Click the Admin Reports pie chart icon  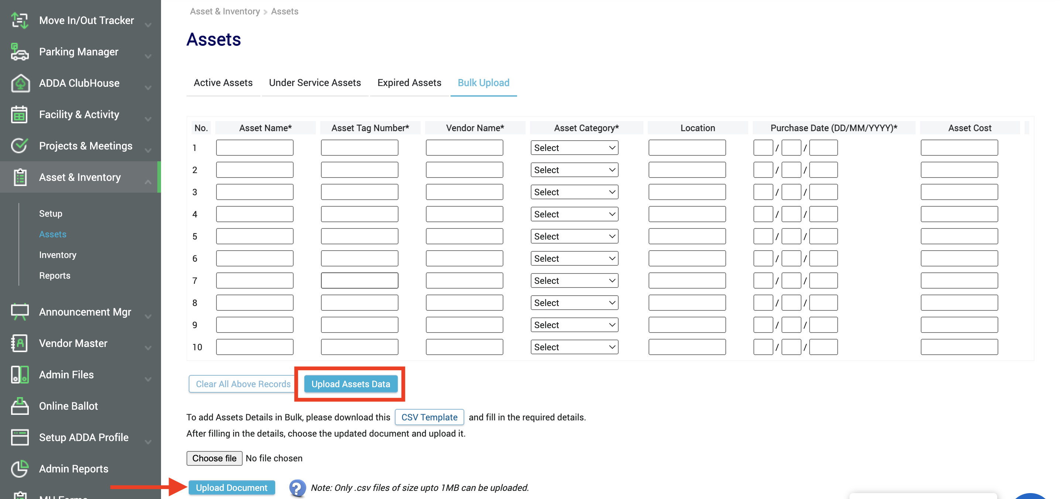pyautogui.click(x=19, y=468)
